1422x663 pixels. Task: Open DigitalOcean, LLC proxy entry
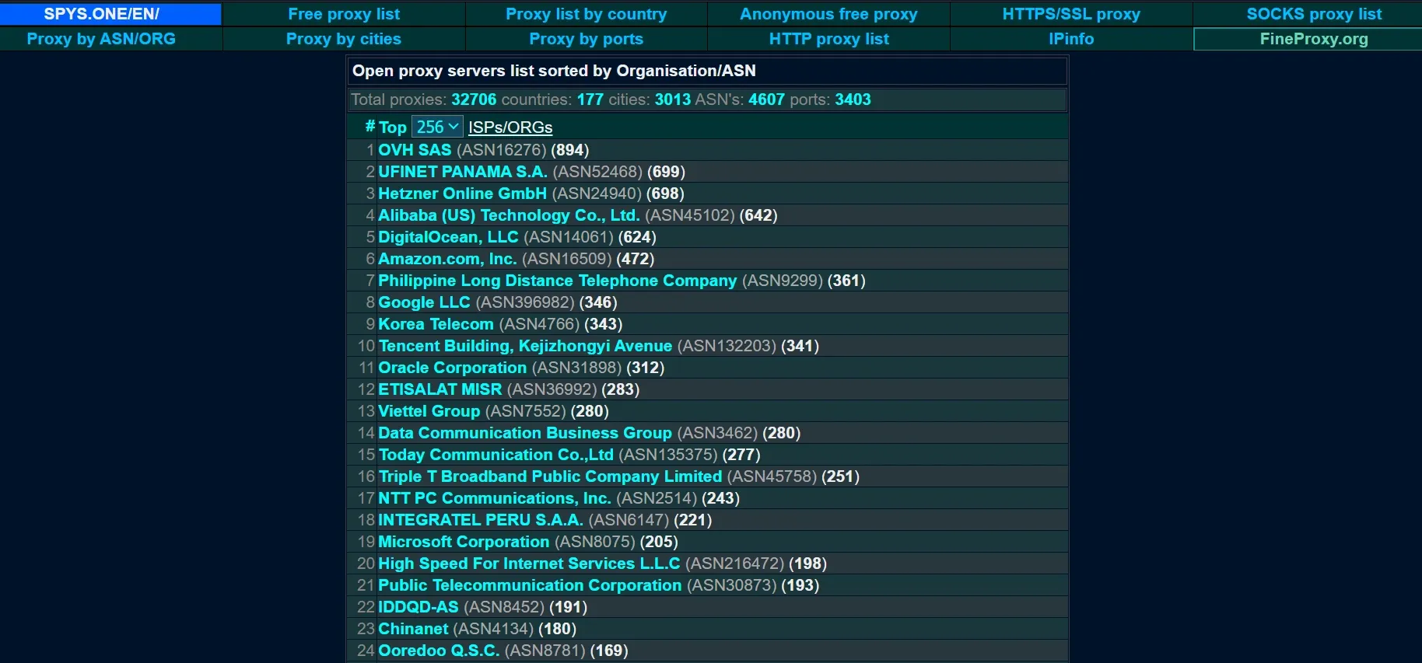[448, 237]
